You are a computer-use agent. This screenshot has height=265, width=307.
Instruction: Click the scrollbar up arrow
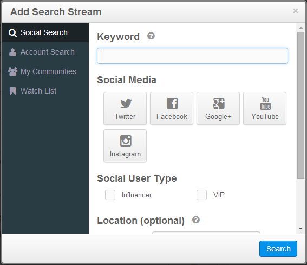pos(301,28)
